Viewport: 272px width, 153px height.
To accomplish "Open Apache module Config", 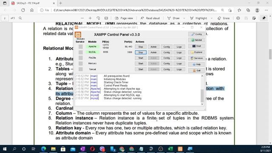I will click(x=167, y=47).
